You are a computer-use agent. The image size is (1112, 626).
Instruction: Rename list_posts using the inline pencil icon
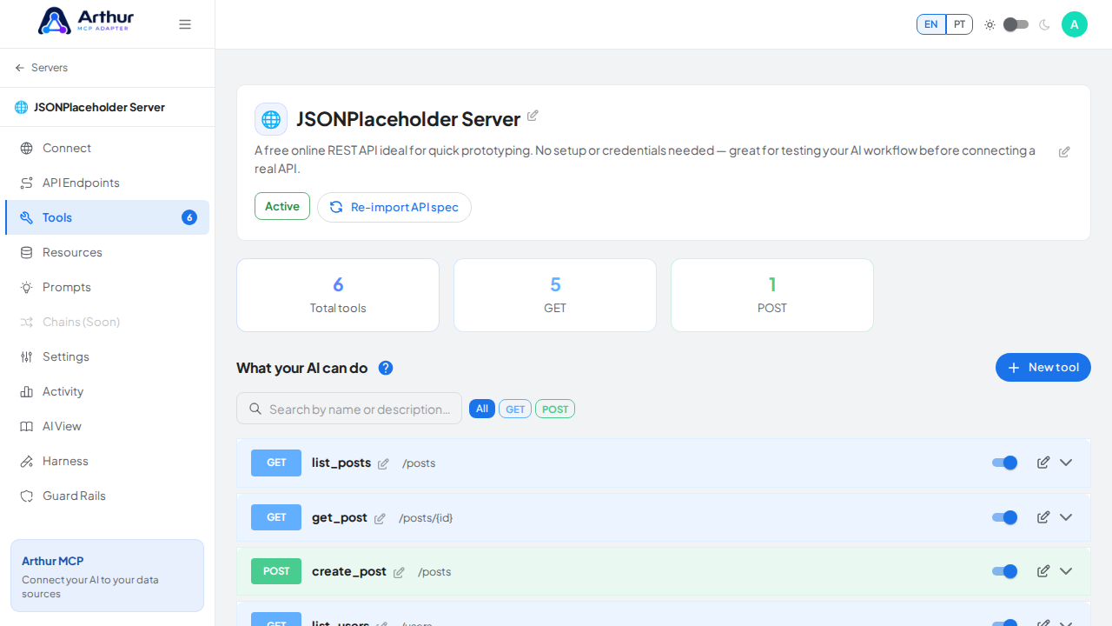pyautogui.click(x=383, y=464)
